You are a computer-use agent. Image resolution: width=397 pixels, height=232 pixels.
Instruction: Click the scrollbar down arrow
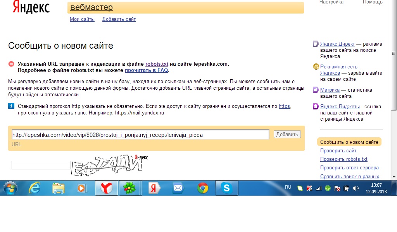coord(394,177)
